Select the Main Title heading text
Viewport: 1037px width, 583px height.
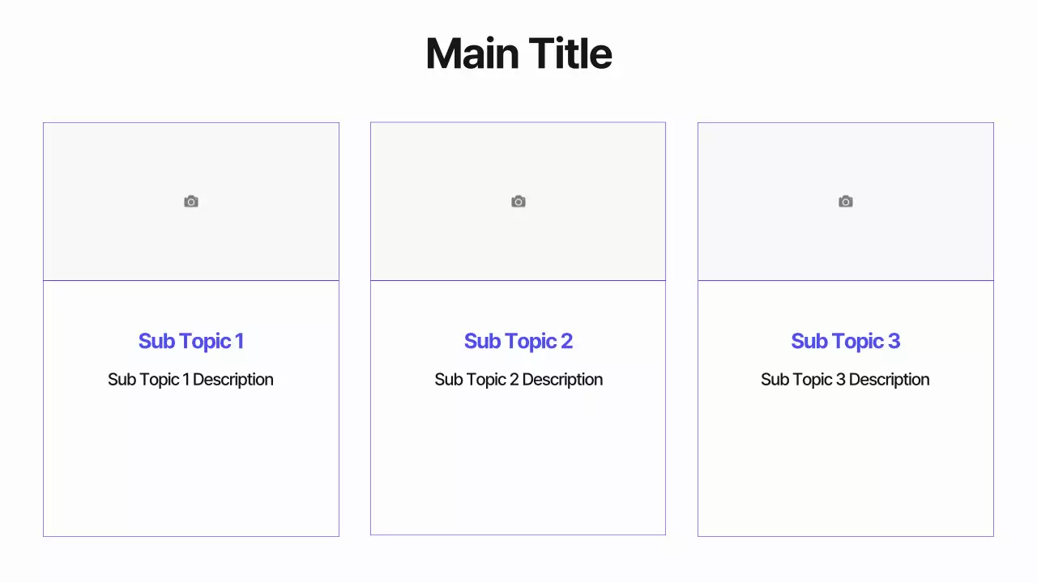coord(518,53)
